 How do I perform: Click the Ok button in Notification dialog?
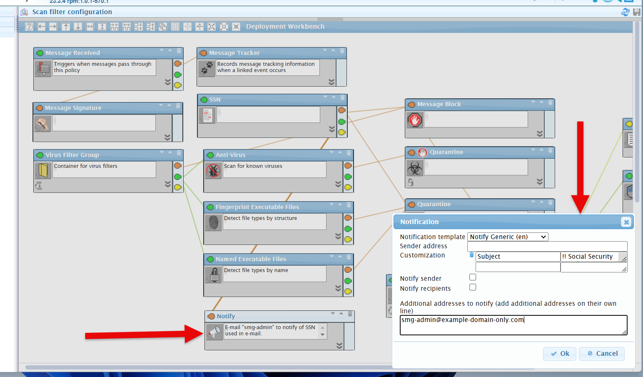tap(560, 354)
